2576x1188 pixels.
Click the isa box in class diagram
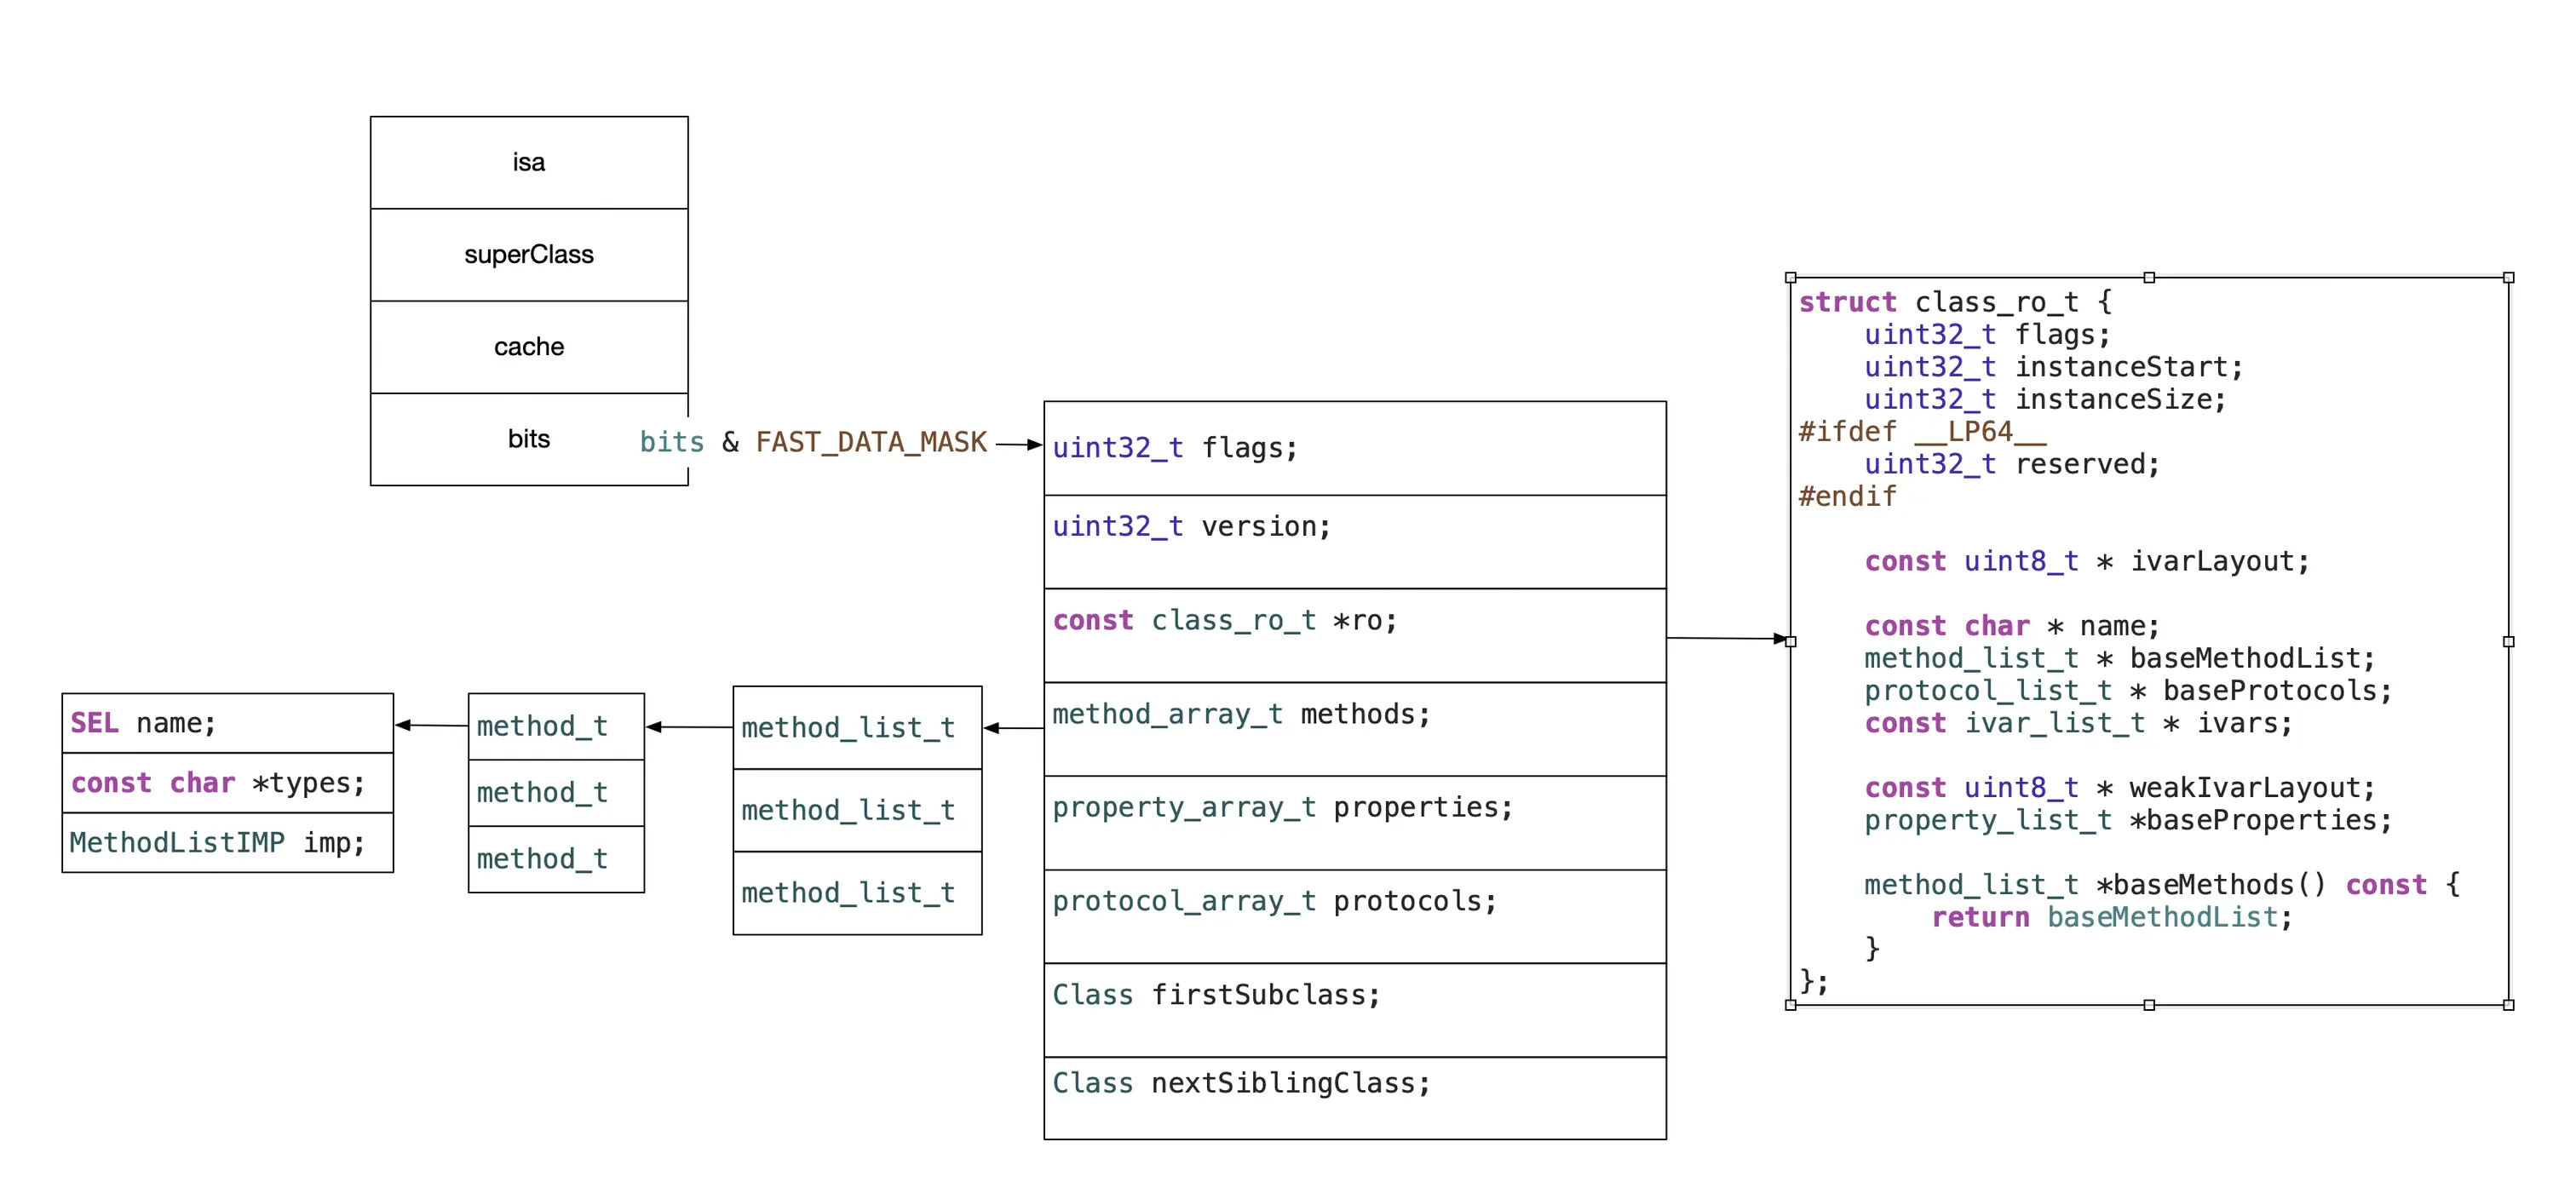point(528,162)
